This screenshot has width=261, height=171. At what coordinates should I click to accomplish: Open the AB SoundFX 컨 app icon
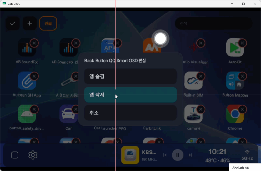tap(68, 48)
